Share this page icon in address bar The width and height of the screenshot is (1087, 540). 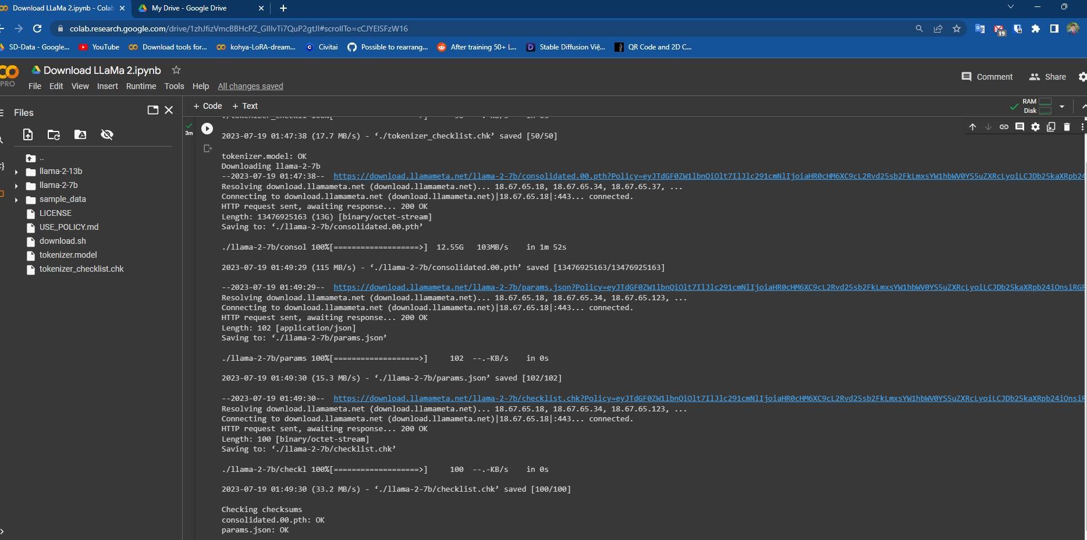[x=938, y=29]
